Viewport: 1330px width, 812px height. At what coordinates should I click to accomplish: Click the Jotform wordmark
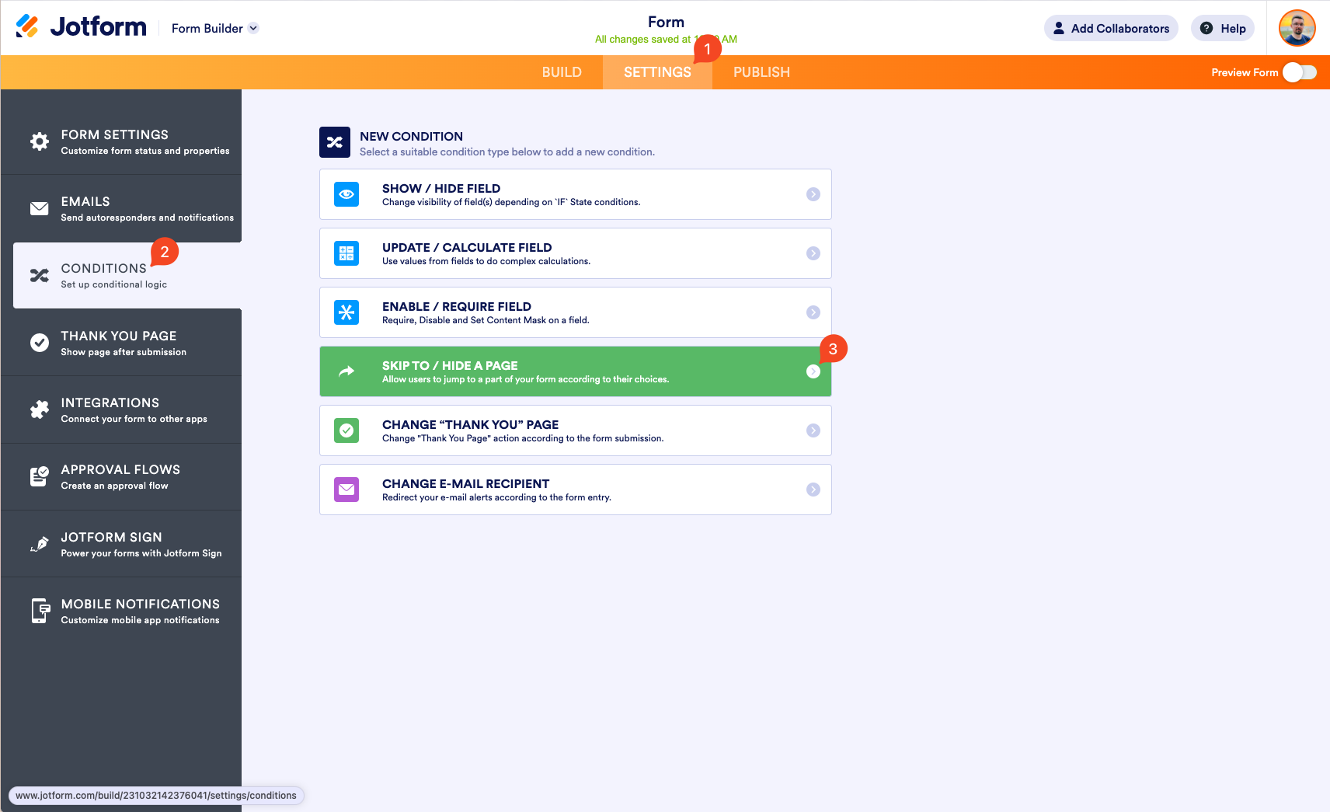[x=99, y=27]
